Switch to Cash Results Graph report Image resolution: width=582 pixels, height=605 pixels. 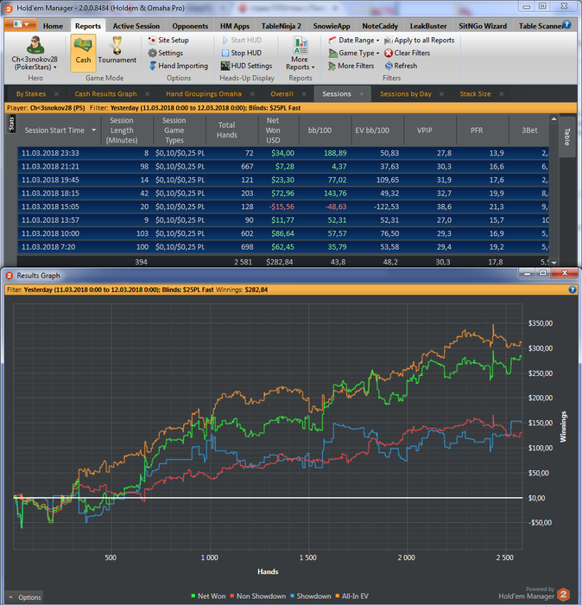[105, 93]
